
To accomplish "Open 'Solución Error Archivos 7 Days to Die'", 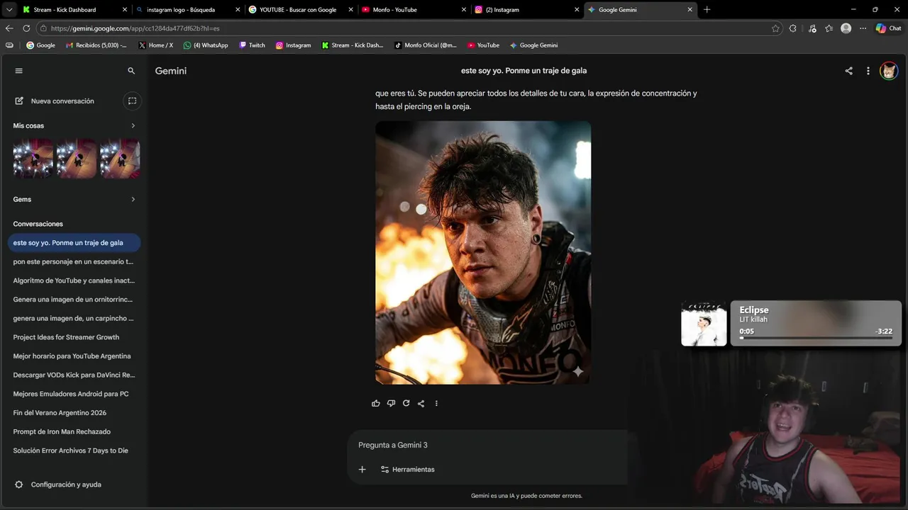I will [74, 450].
